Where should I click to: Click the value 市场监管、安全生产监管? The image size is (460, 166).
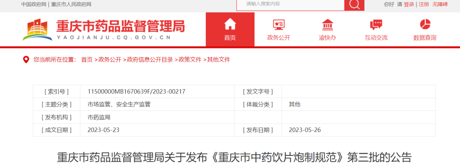tap(119, 104)
